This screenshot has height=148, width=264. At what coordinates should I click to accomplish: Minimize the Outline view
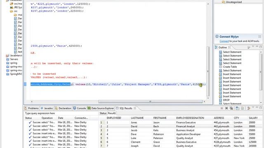point(257,47)
